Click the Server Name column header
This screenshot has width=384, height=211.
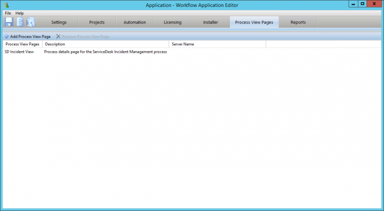[x=218, y=44]
